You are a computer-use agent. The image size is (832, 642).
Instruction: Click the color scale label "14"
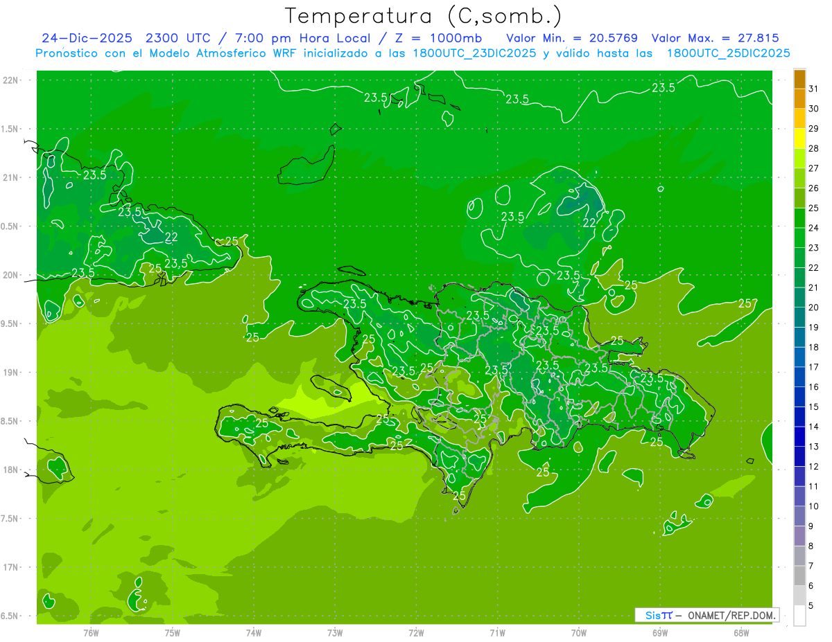tap(814, 427)
